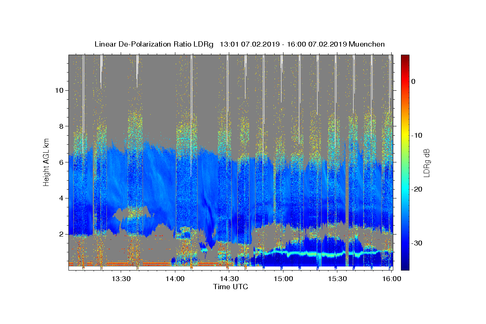Image resolution: width=486 pixels, height=324 pixels.
Task: Click the 14:30 time axis label
Action: [x=229, y=279]
